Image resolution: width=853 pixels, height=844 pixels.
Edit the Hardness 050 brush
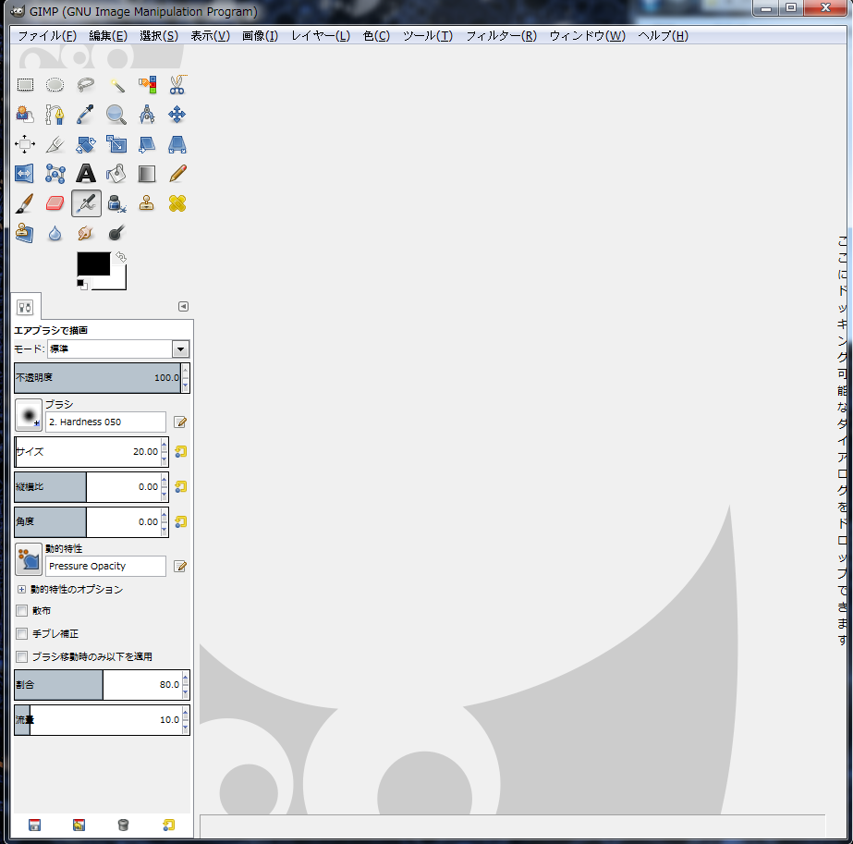[180, 422]
